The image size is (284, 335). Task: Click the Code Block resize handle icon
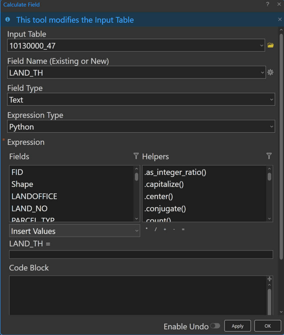269,279
